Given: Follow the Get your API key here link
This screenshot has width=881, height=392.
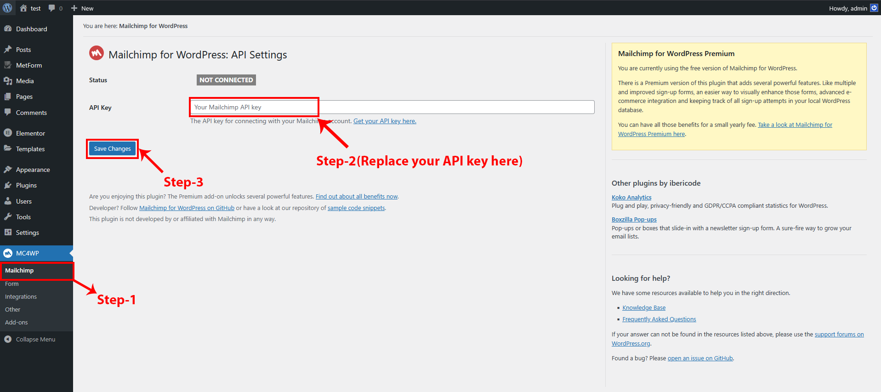Looking at the screenshot, I should click(x=385, y=121).
